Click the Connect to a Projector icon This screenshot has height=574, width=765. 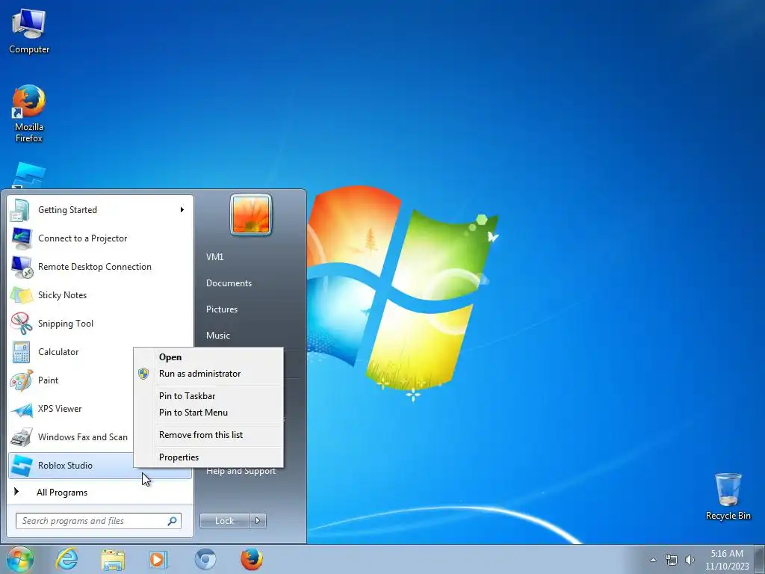[x=20, y=238]
